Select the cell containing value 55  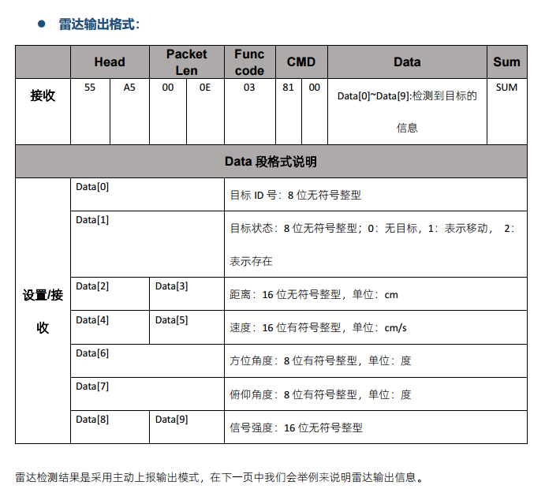90,88
